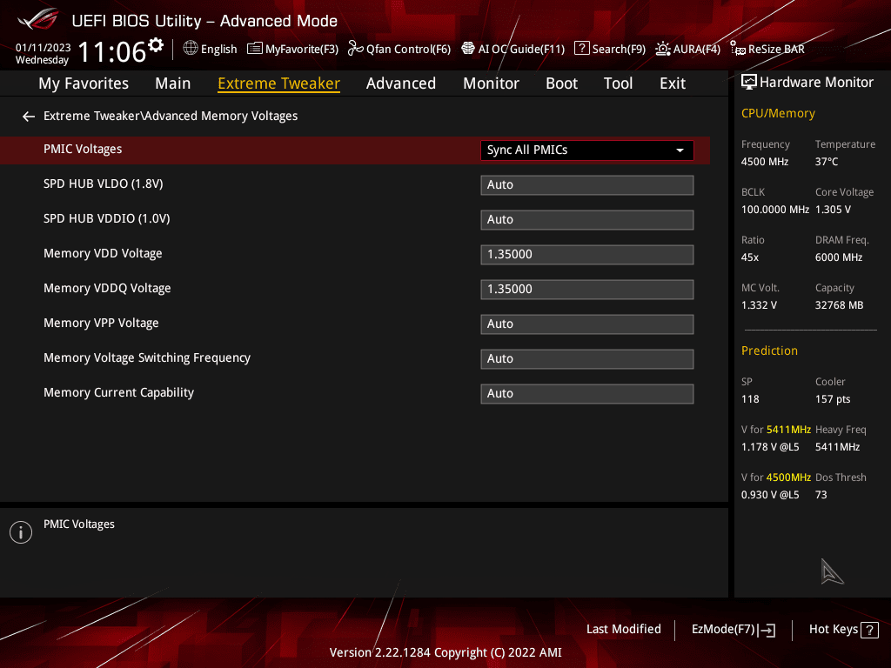Click Last Modified button

(623, 630)
